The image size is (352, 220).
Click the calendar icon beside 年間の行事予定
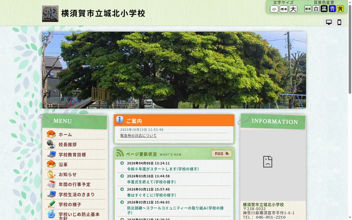point(51,184)
